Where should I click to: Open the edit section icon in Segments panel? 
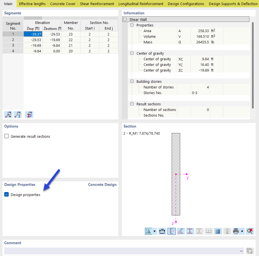click(x=29, y=115)
